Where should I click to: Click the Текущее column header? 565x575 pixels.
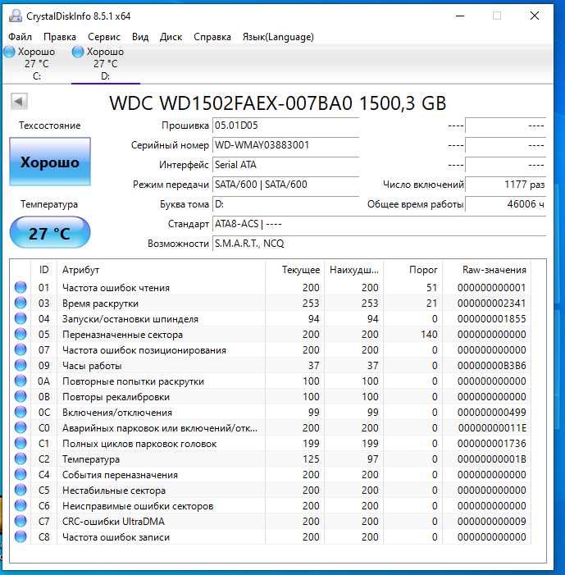[x=294, y=270]
